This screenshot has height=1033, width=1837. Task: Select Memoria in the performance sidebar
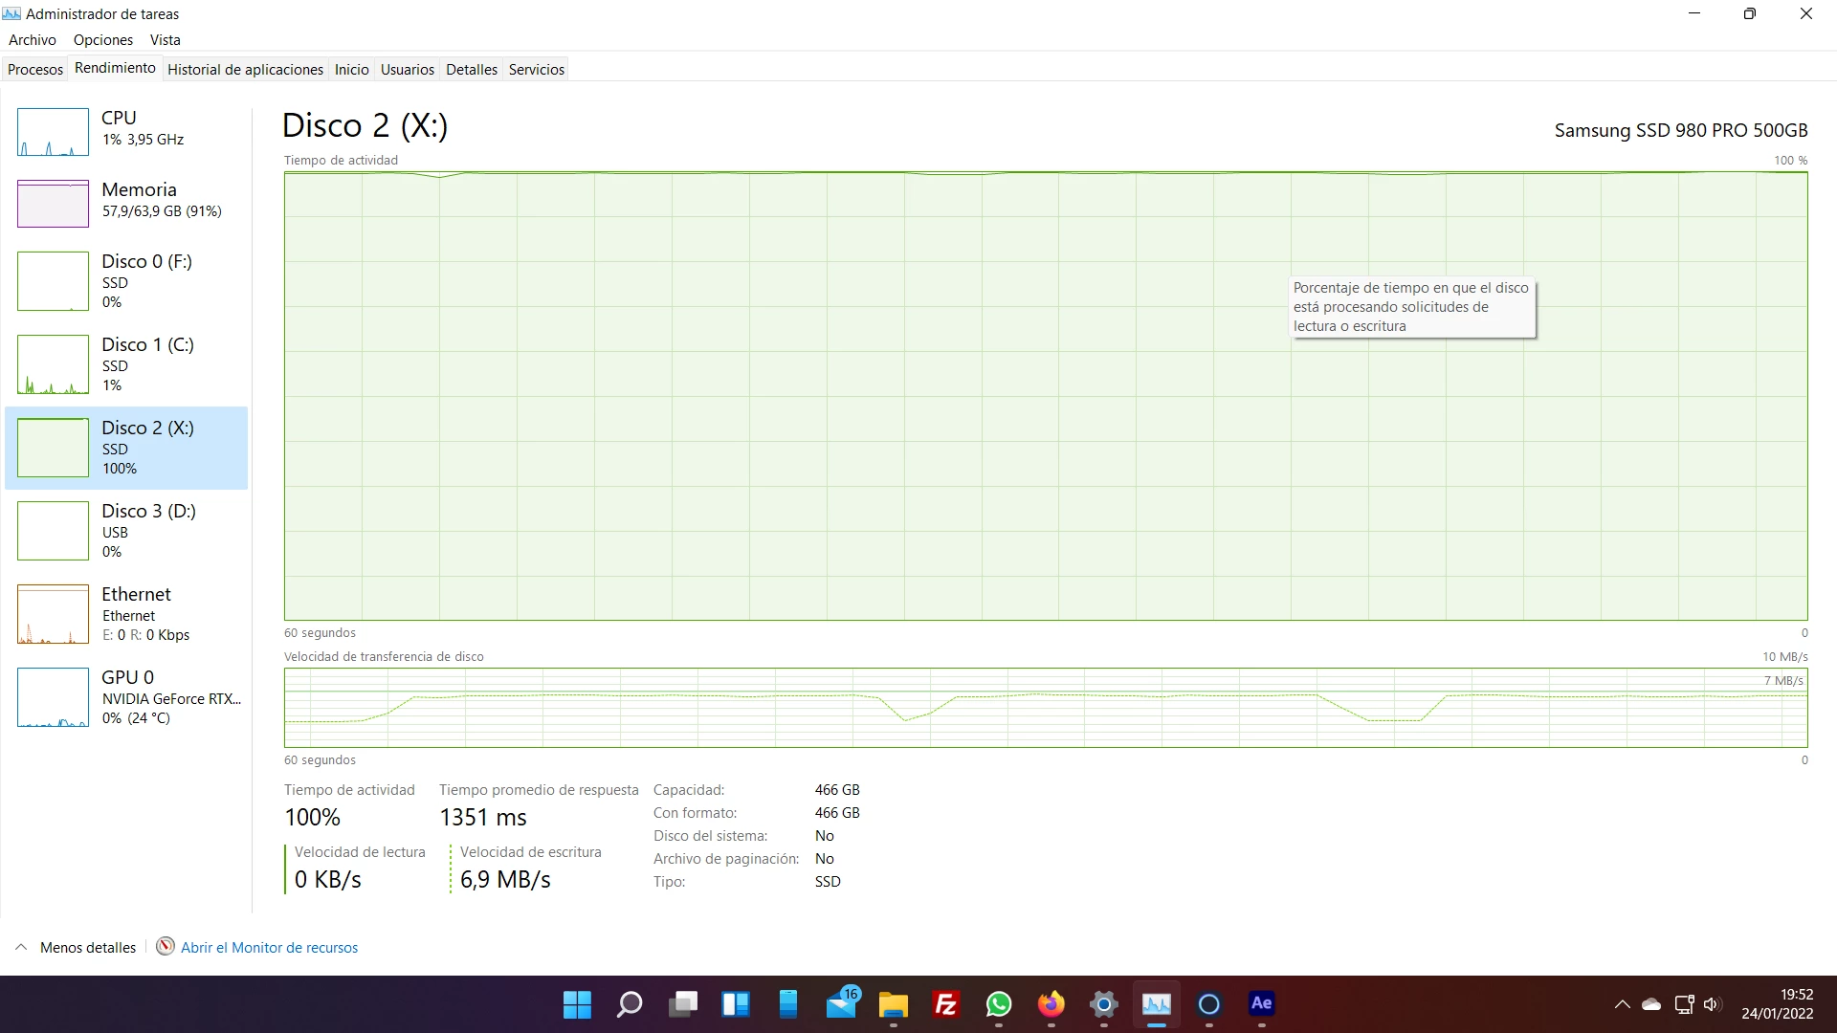coord(139,199)
